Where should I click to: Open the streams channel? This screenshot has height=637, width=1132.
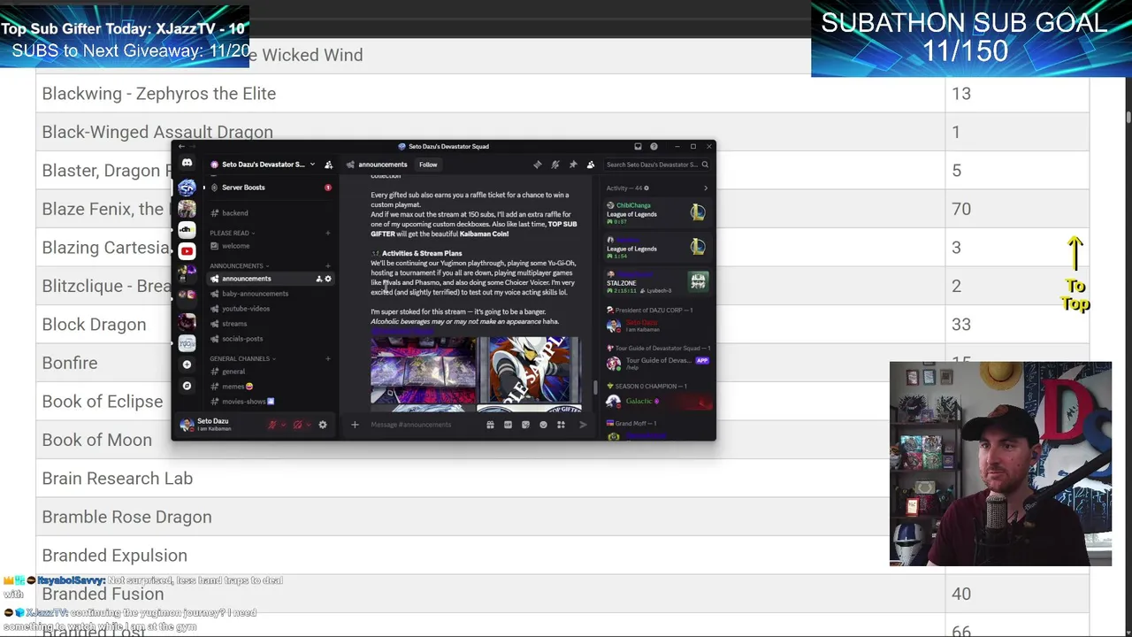269,324
